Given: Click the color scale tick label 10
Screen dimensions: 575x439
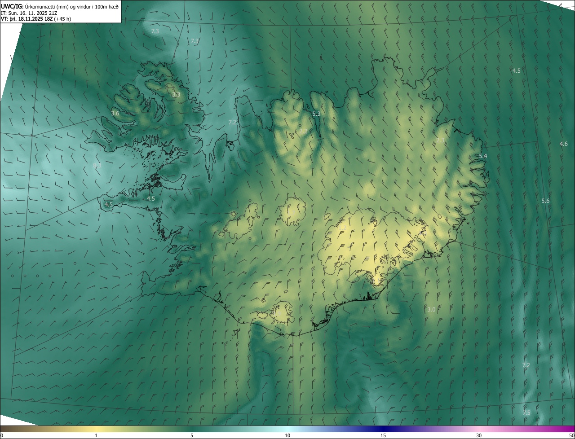Looking at the screenshot, I should (x=287, y=436).
